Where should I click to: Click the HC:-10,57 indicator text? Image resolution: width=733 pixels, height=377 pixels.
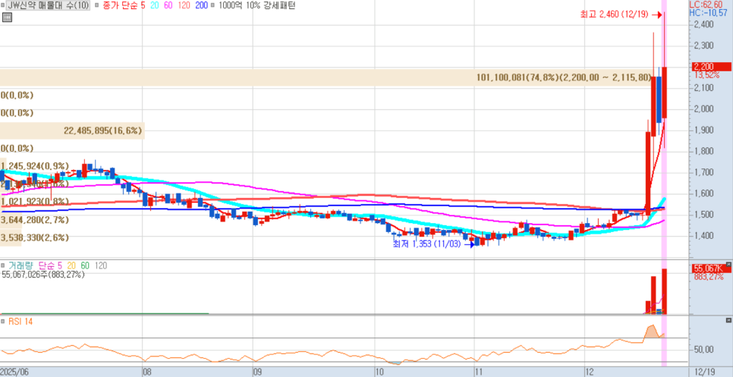(707, 11)
